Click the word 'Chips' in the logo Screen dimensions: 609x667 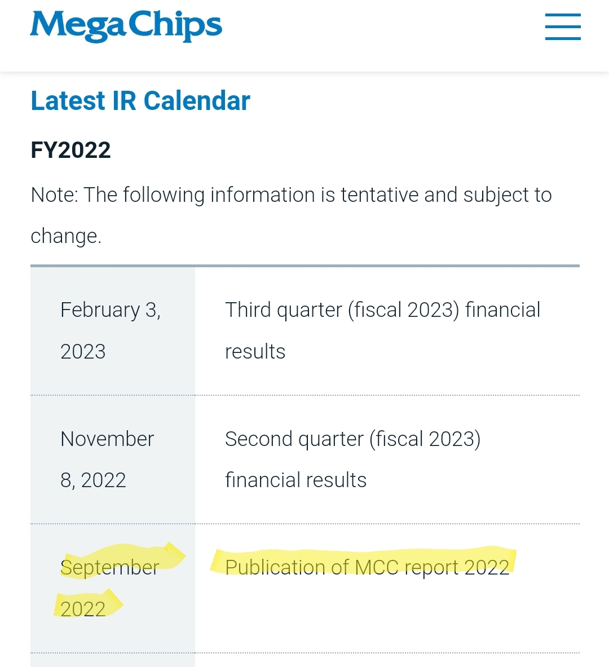point(175,26)
